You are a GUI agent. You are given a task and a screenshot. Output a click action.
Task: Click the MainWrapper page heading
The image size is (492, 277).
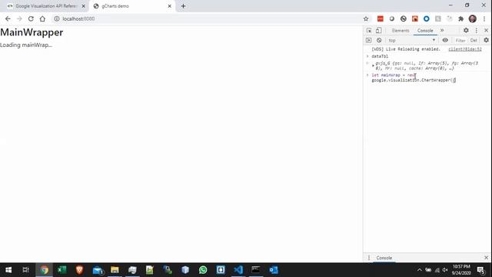(32, 32)
